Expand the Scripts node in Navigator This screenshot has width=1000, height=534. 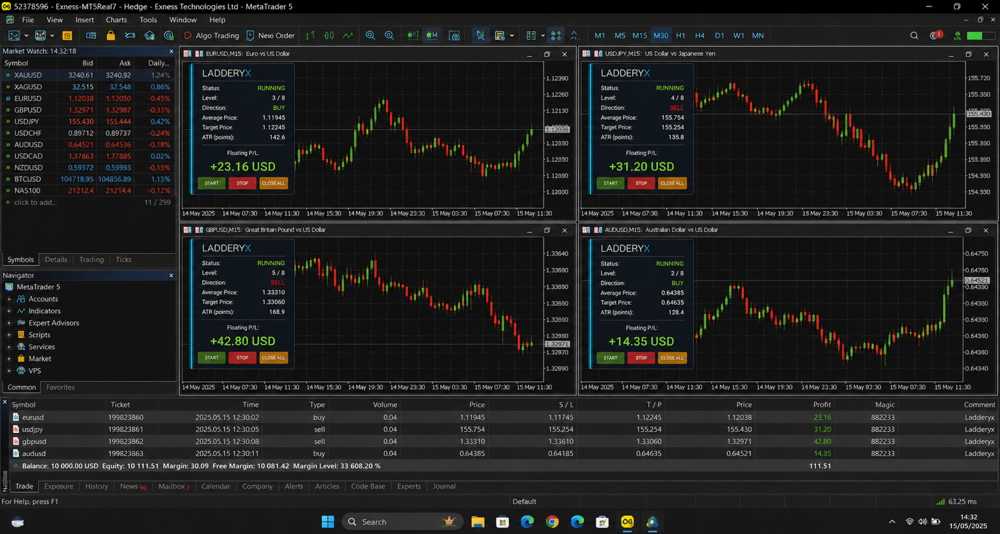[x=9, y=335]
